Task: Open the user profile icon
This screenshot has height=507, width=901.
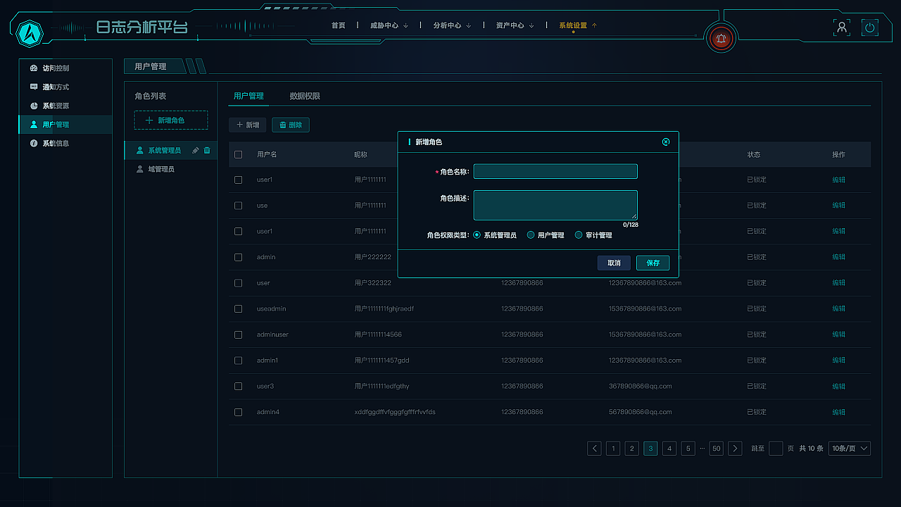Action: tap(842, 28)
